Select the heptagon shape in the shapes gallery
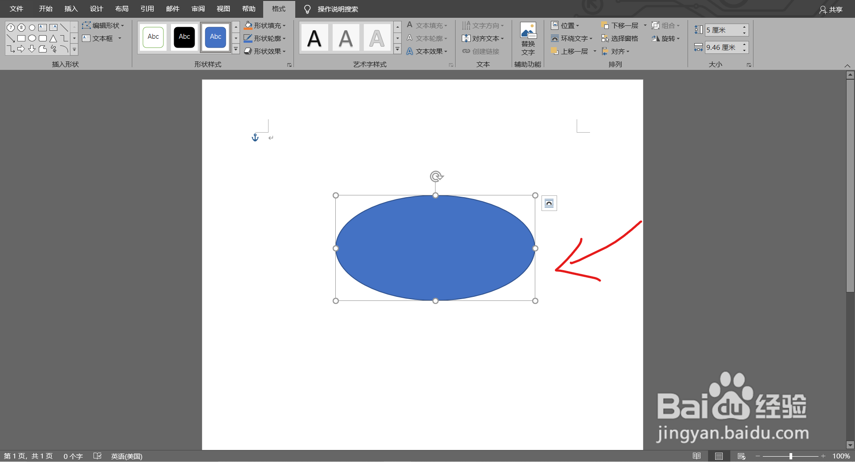Viewport: 855px width, 462px height. pos(11,28)
